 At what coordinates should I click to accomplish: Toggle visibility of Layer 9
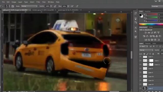pyautogui.click(x=140, y=73)
